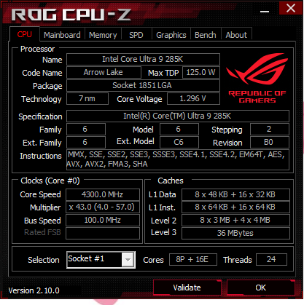Close the CPU-Z window
This screenshot has width=304, height=305.
[291, 8]
